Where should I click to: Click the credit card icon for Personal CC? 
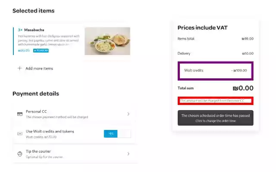[x=20, y=114]
